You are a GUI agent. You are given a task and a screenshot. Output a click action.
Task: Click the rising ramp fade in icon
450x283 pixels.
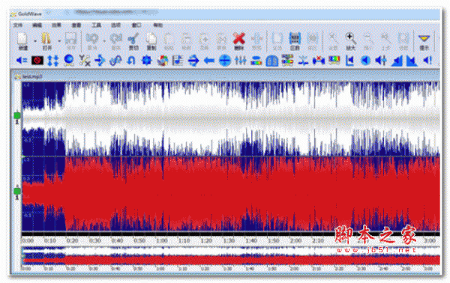pos(397,61)
